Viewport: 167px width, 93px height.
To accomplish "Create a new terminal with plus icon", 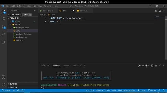I will (x=146, y=66).
